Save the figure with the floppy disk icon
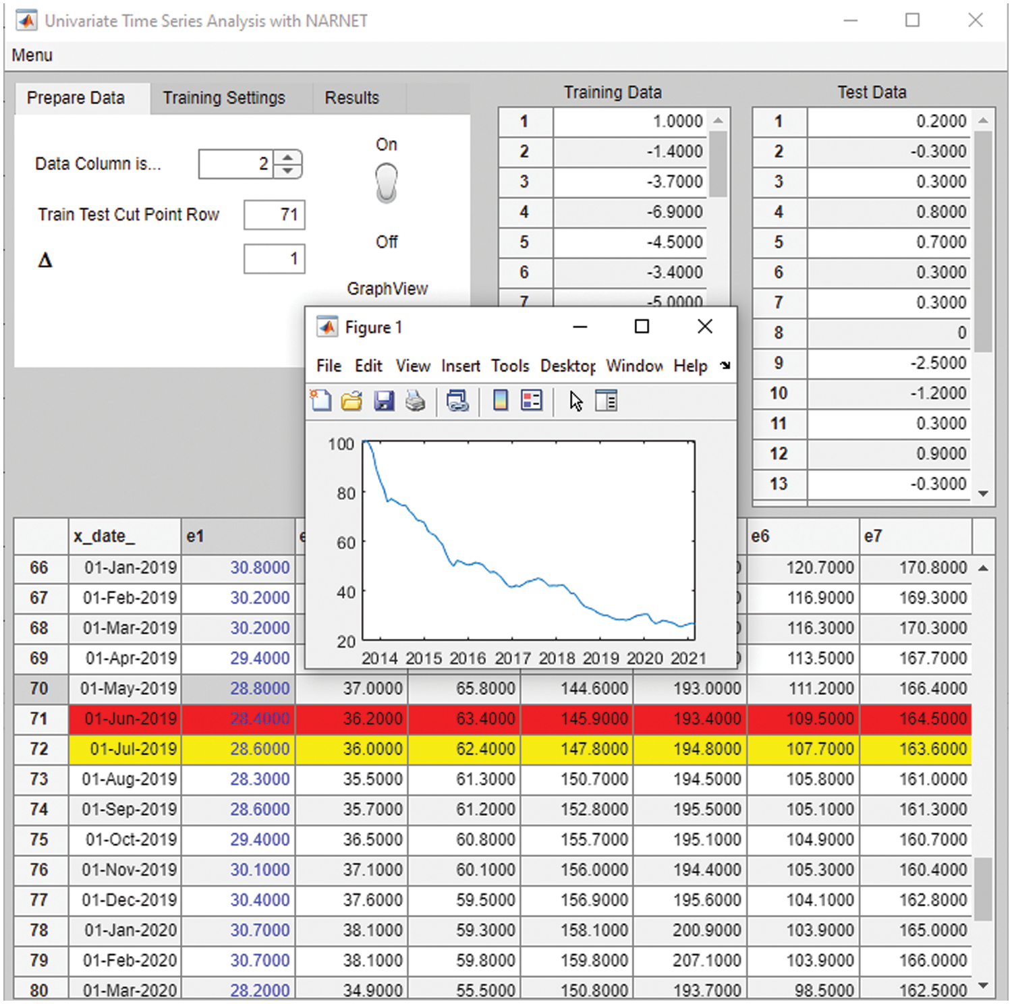The height and width of the screenshot is (1004, 1012). (384, 401)
